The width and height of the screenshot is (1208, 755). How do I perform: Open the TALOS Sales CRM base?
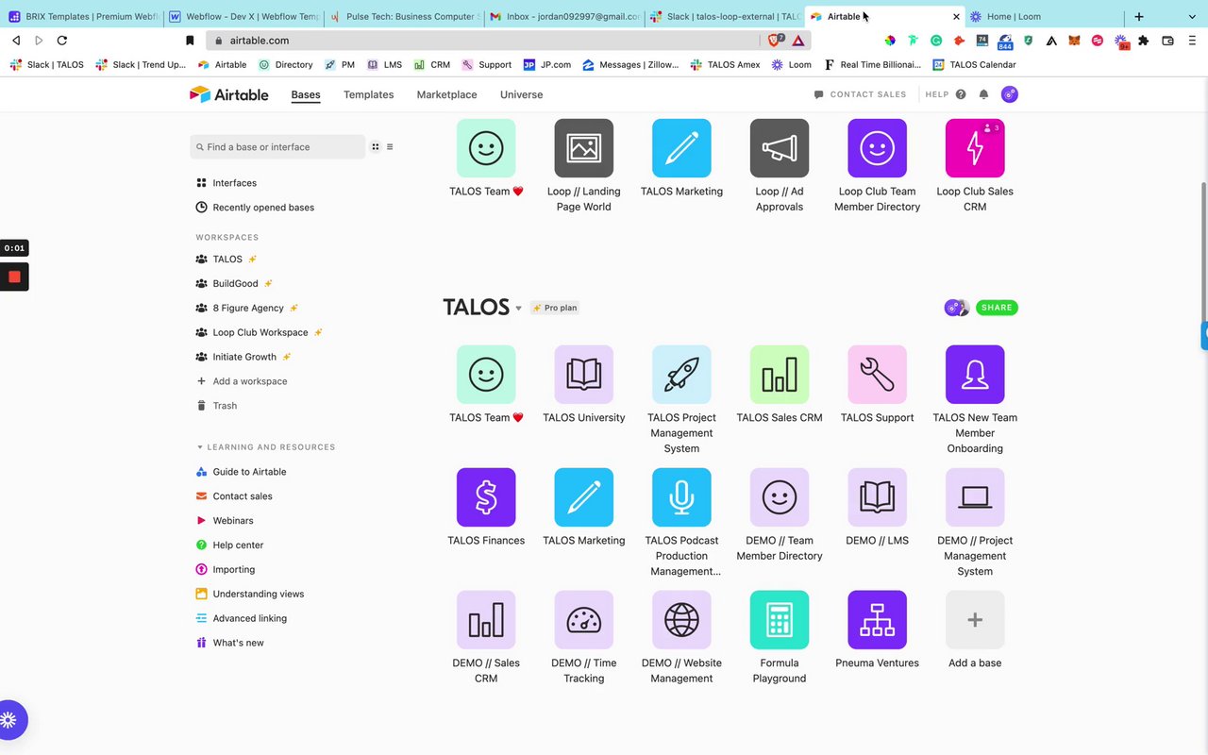(780, 375)
